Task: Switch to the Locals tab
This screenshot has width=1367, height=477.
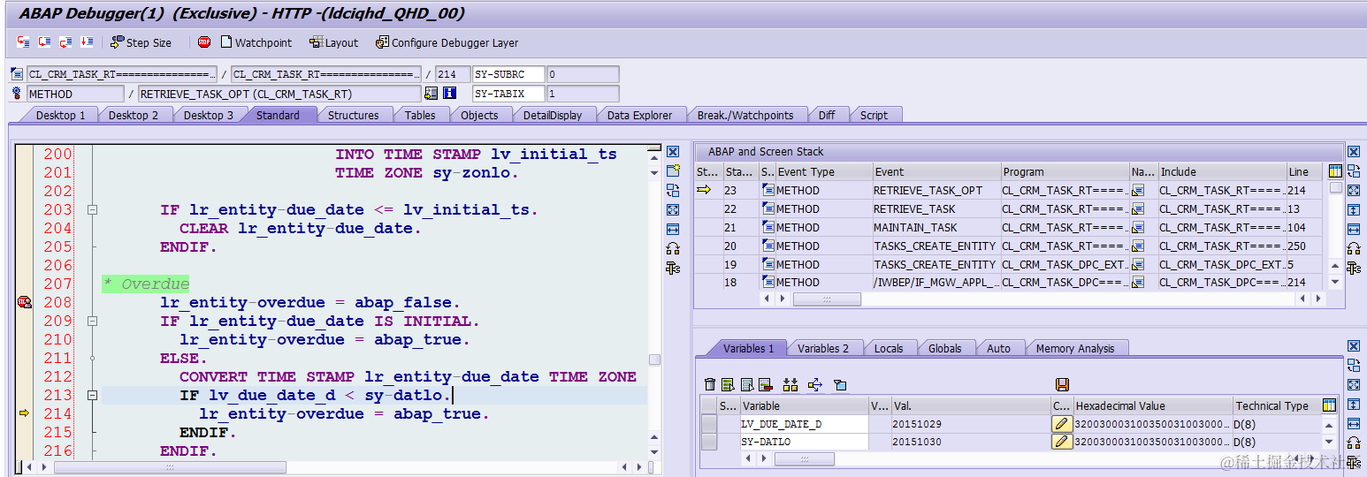Action: coord(889,348)
